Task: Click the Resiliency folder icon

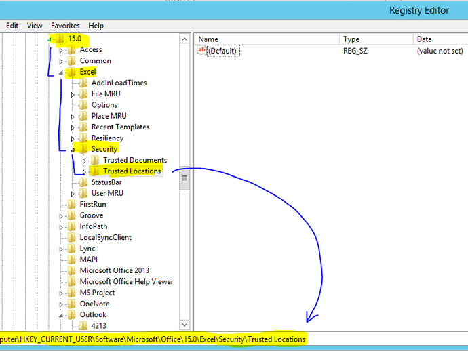Action: (x=83, y=138)
